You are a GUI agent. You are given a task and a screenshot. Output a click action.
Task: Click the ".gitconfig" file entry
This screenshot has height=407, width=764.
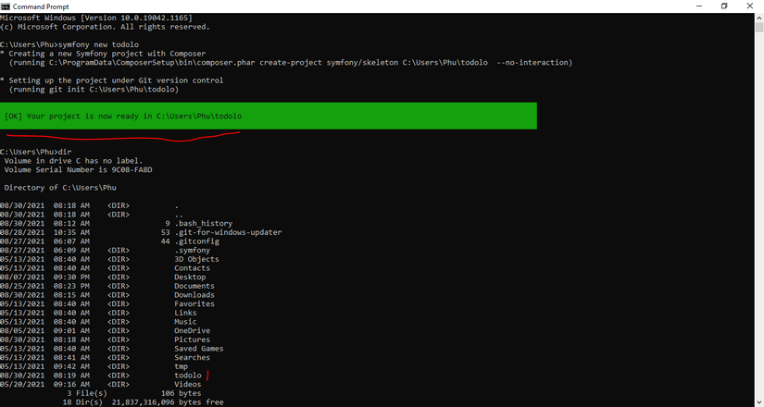pyautogui.click(x=197, y=241)
